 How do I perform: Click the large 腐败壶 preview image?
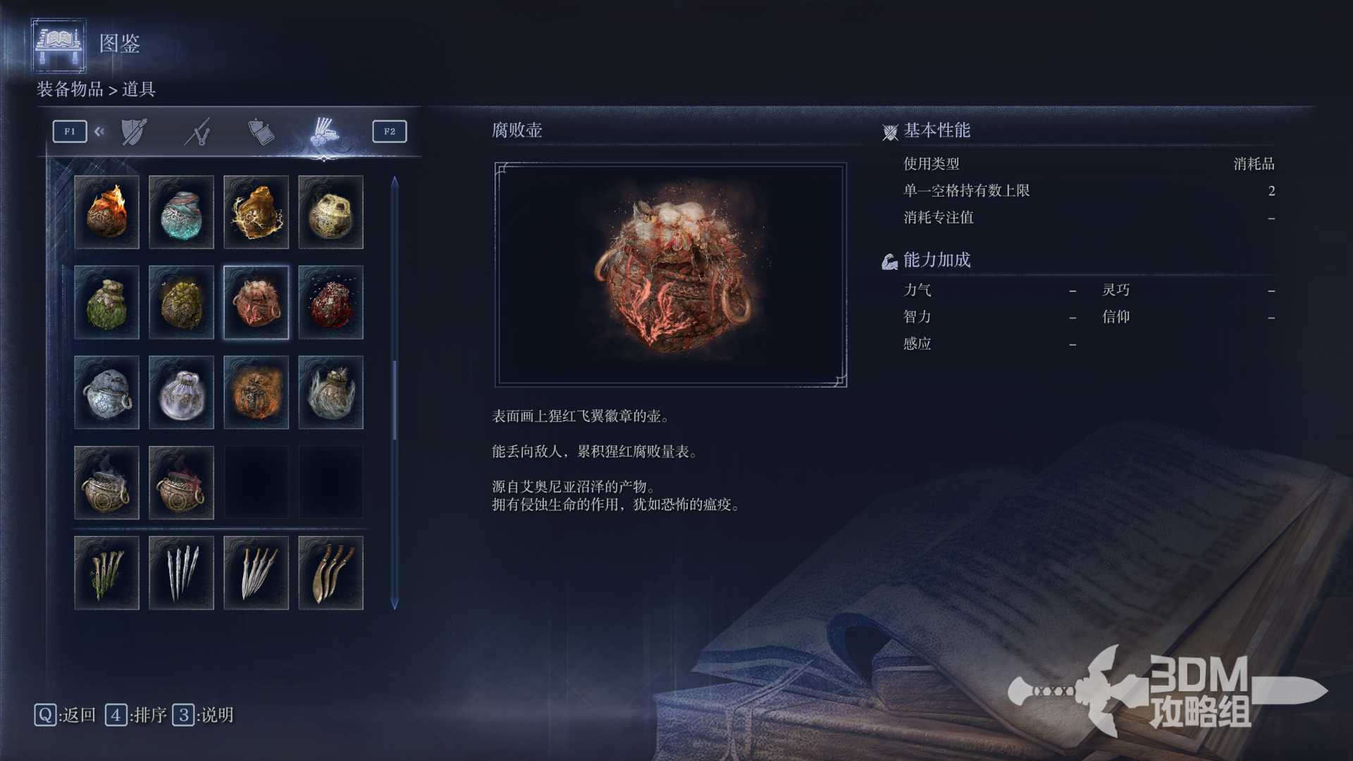(671, 275)
